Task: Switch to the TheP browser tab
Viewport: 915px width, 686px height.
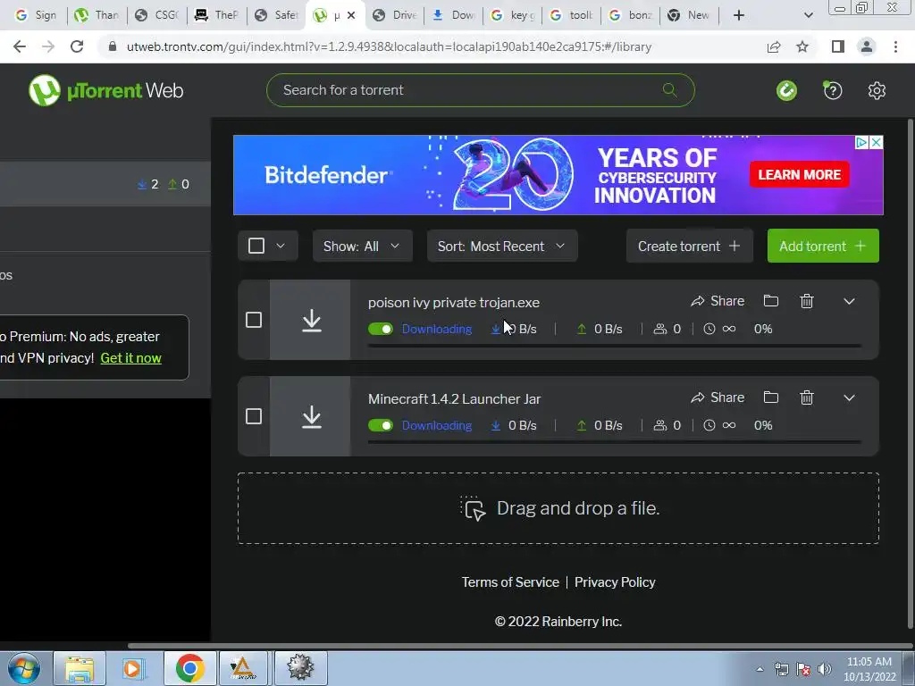Action: (216, 15)
